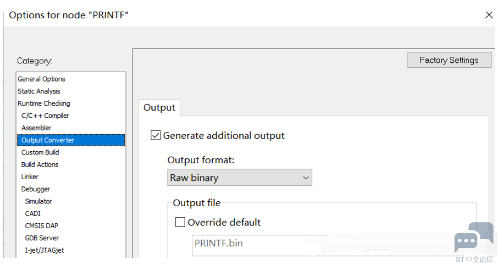Uncheck Generate additional output

tap(156, 136)
